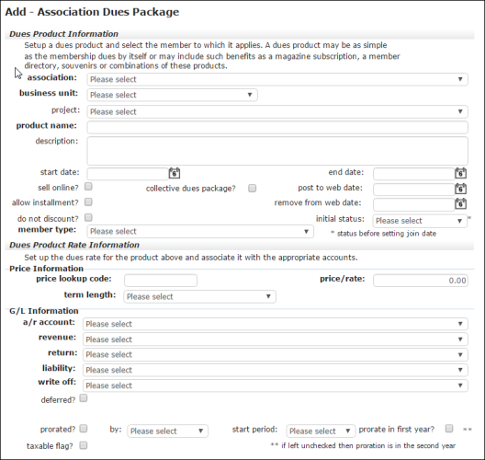Focus the price lookup code field
Screen dimensions: 485x460
pos(161,281)
